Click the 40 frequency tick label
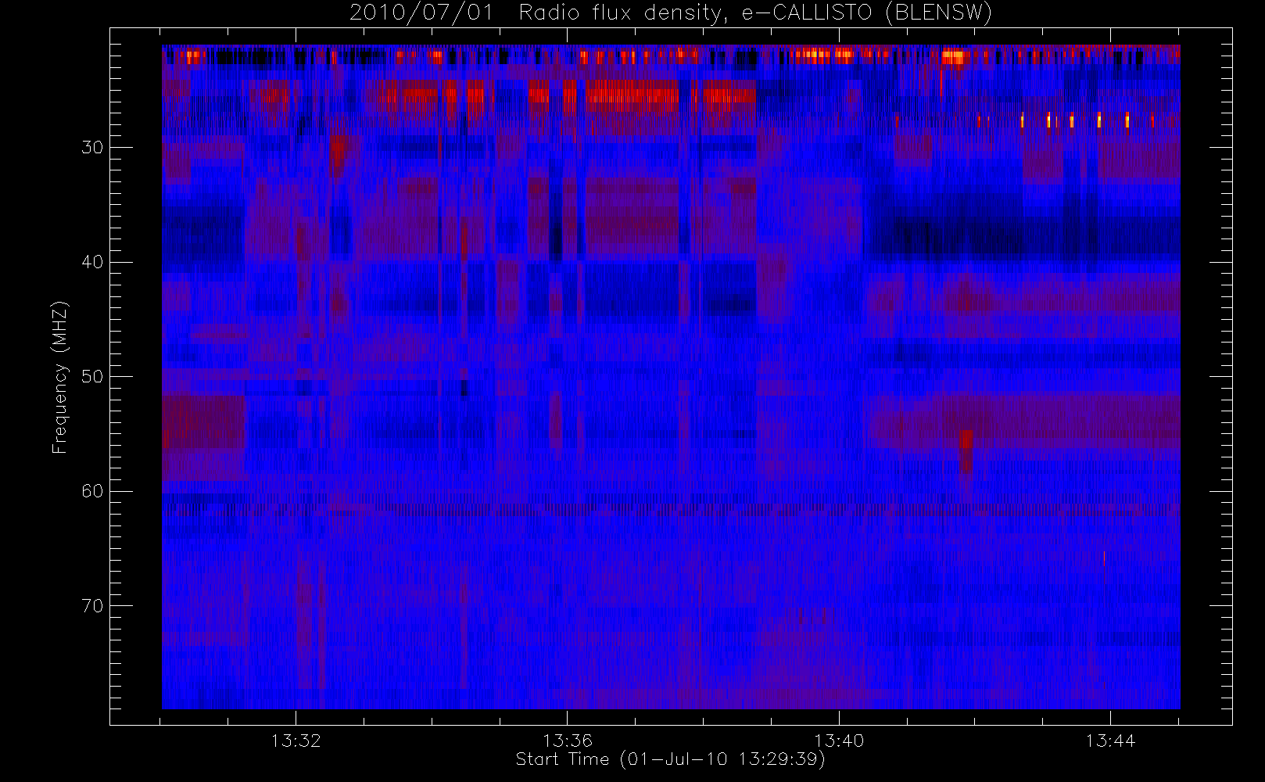The image size is (1265, 782). point(91,262)
